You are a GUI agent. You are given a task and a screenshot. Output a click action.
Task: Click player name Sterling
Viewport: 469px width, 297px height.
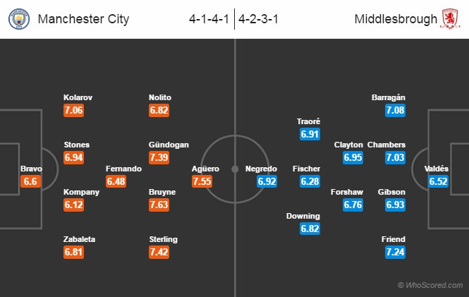click(163, 239)
